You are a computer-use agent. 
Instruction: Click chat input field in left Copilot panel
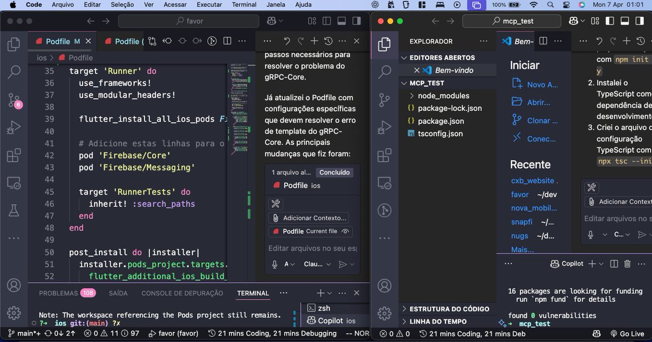312,248
